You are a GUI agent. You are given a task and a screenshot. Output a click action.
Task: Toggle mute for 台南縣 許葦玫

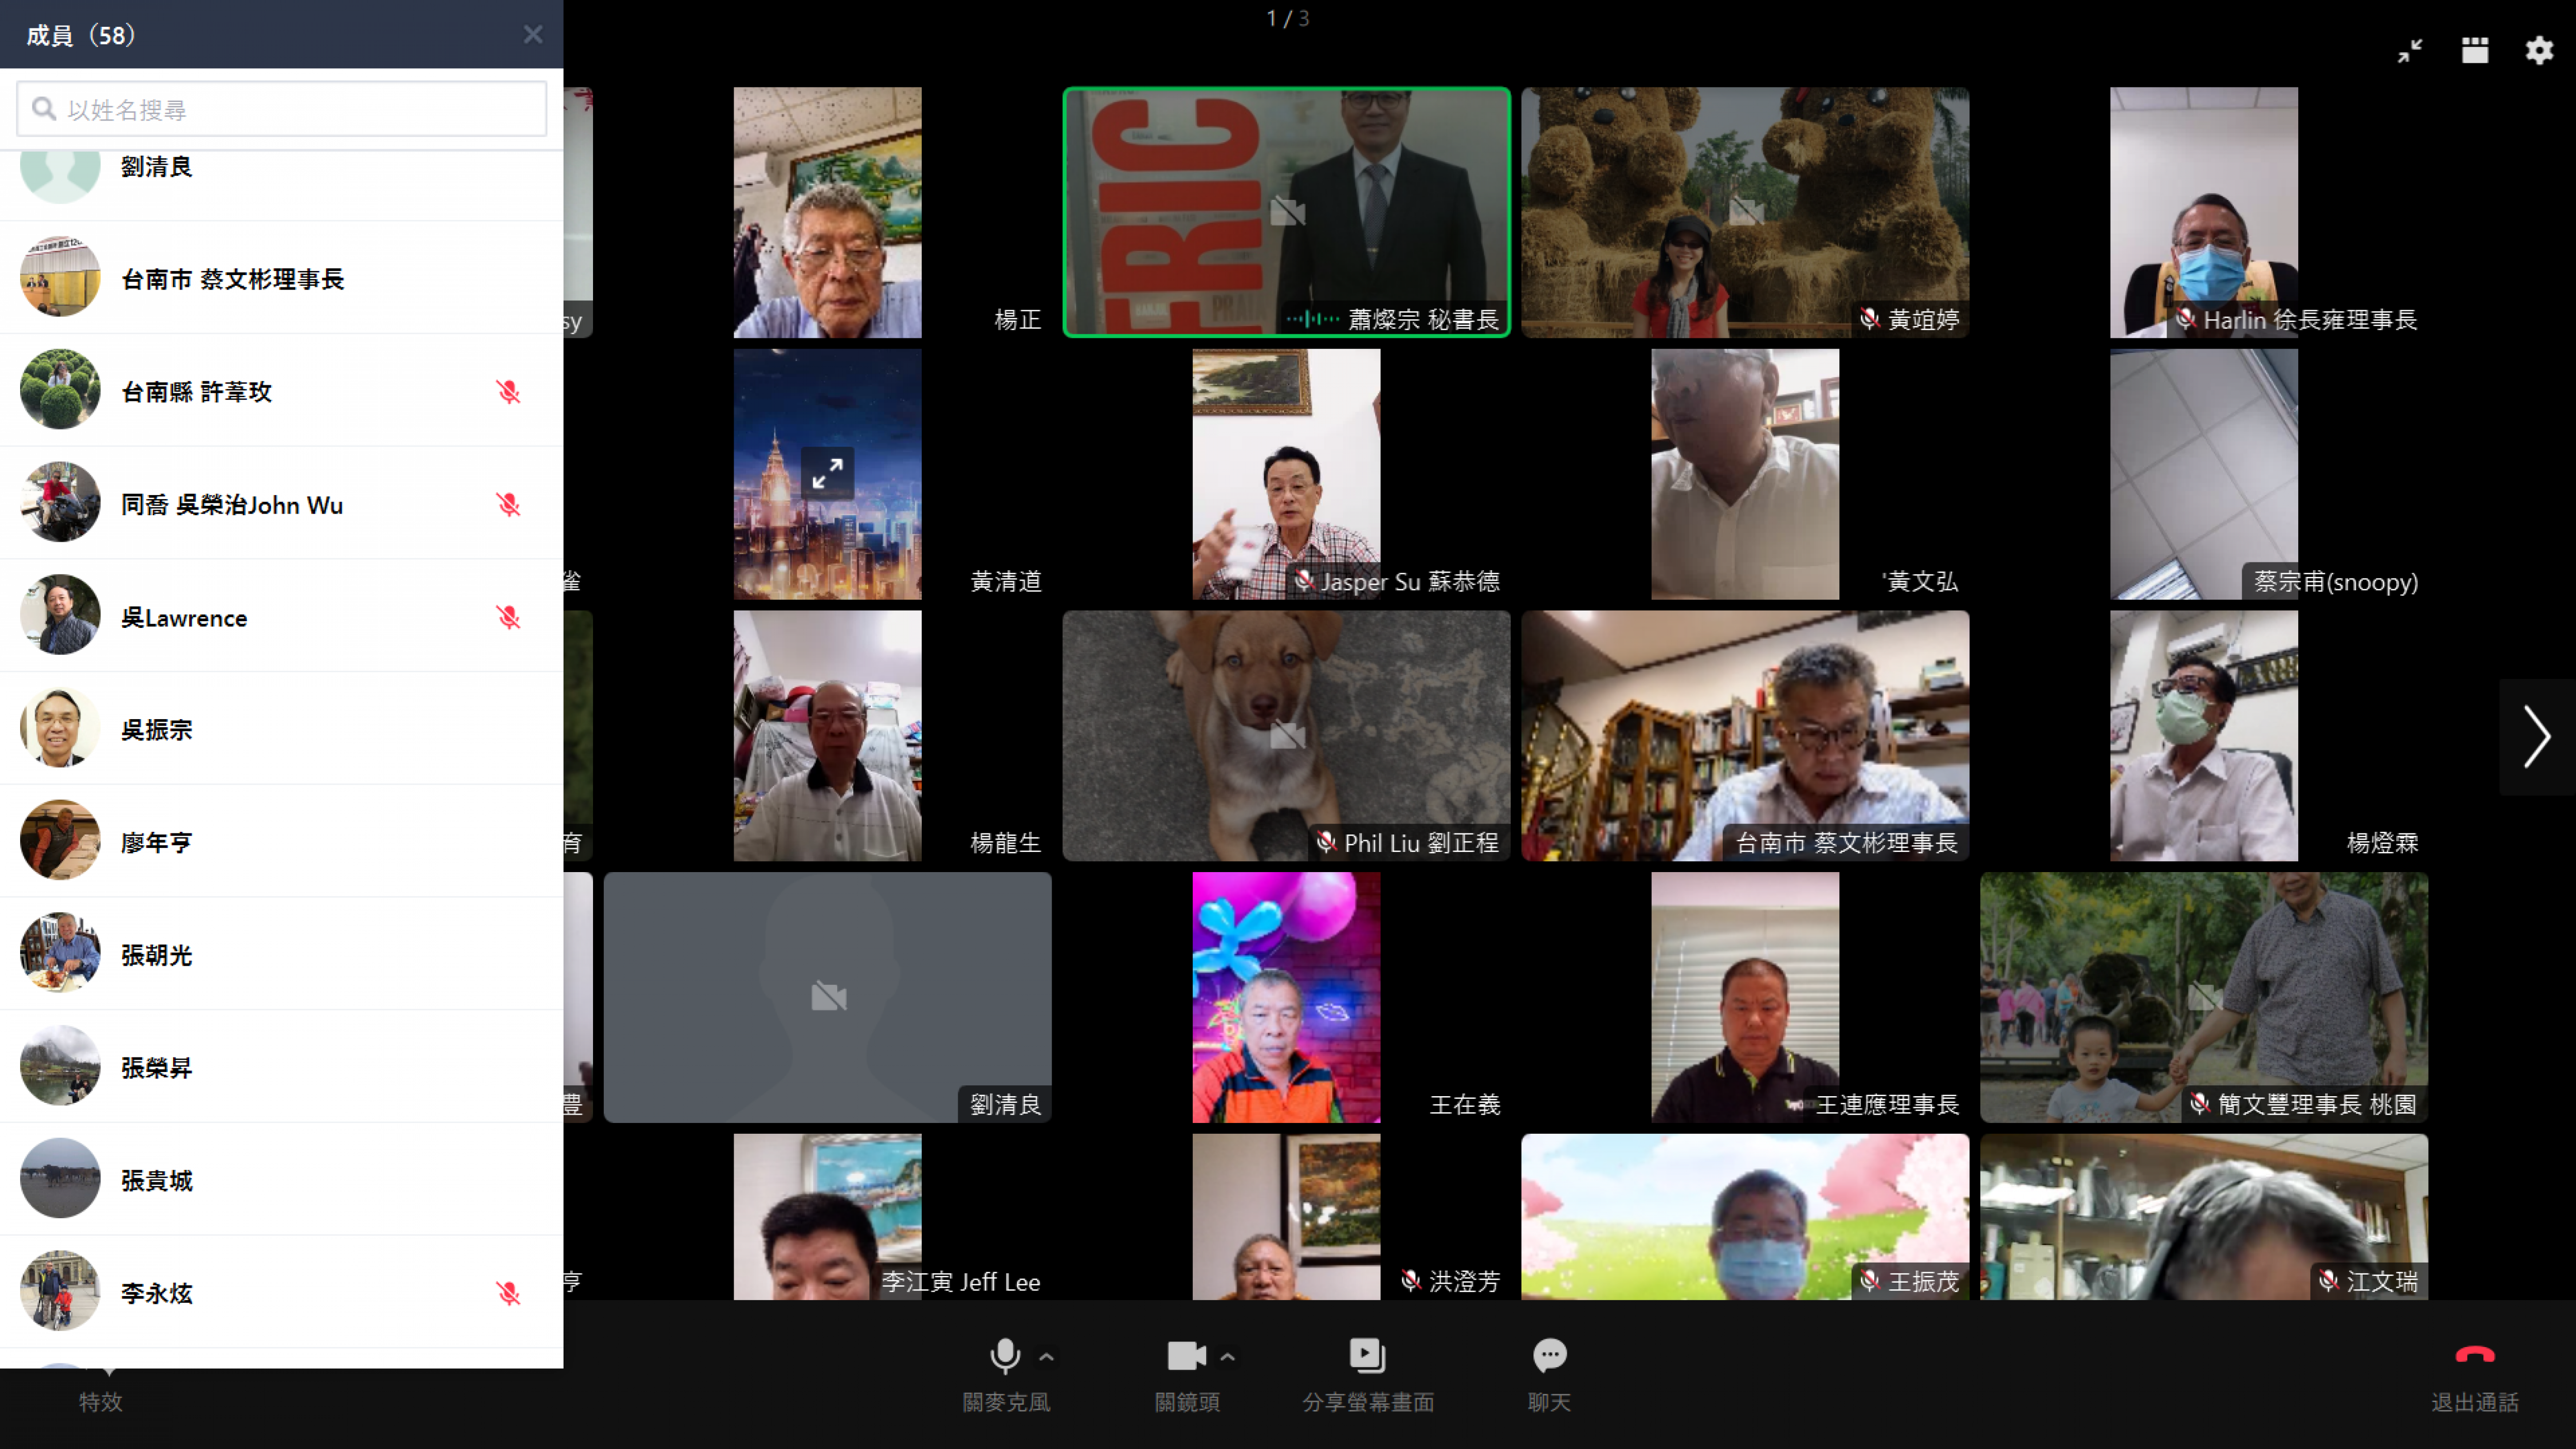point(508,392)
